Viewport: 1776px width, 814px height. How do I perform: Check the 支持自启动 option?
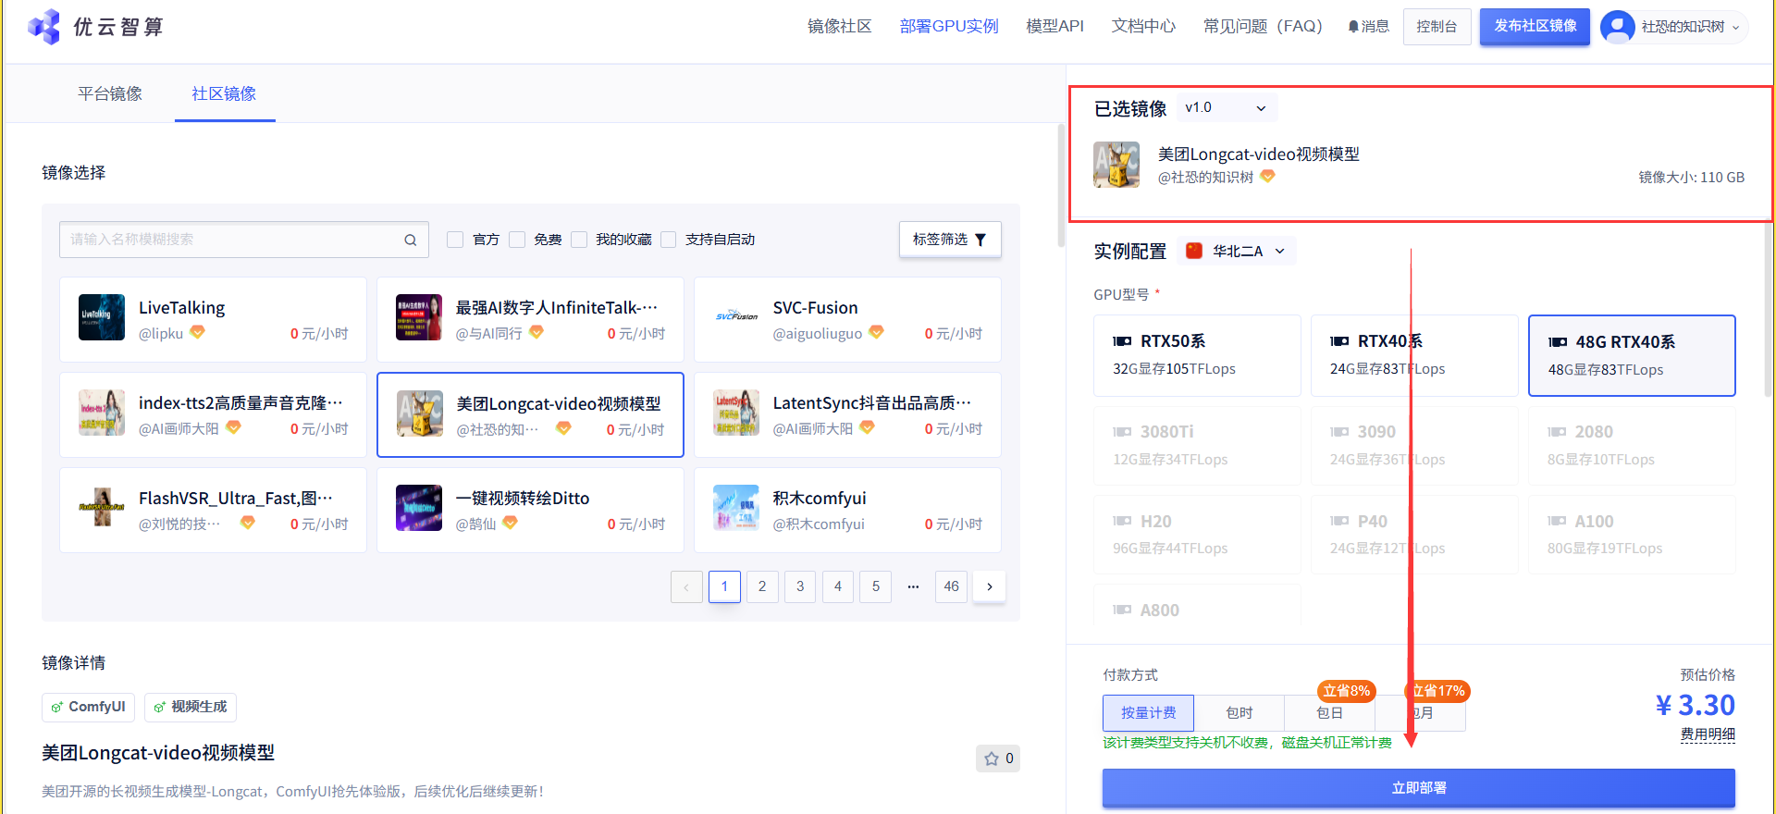pos(669,240)
